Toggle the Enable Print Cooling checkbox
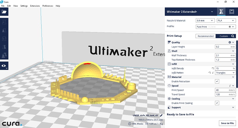 click(217, 103)
